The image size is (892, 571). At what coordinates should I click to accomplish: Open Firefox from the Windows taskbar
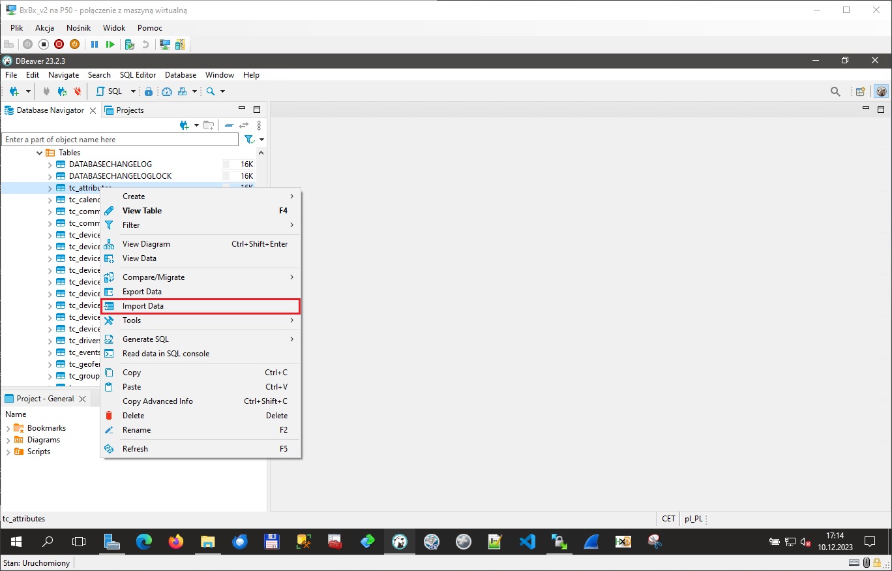coord(176,542)
